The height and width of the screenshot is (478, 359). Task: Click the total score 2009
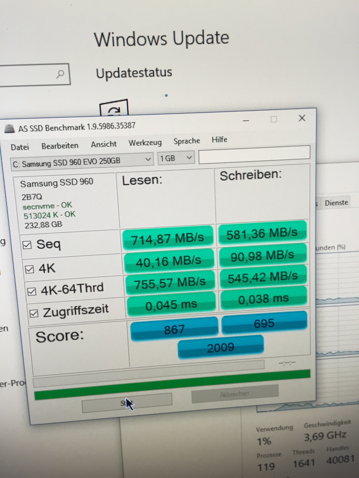click(x=221, y=347)
